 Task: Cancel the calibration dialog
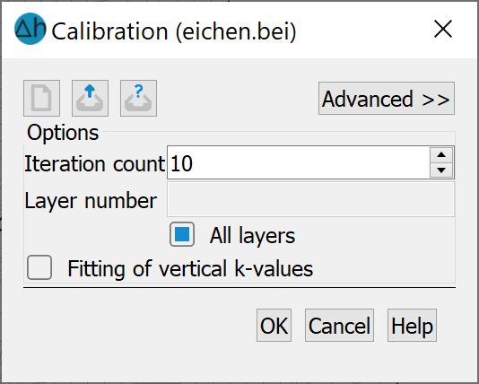coord(339,325)
